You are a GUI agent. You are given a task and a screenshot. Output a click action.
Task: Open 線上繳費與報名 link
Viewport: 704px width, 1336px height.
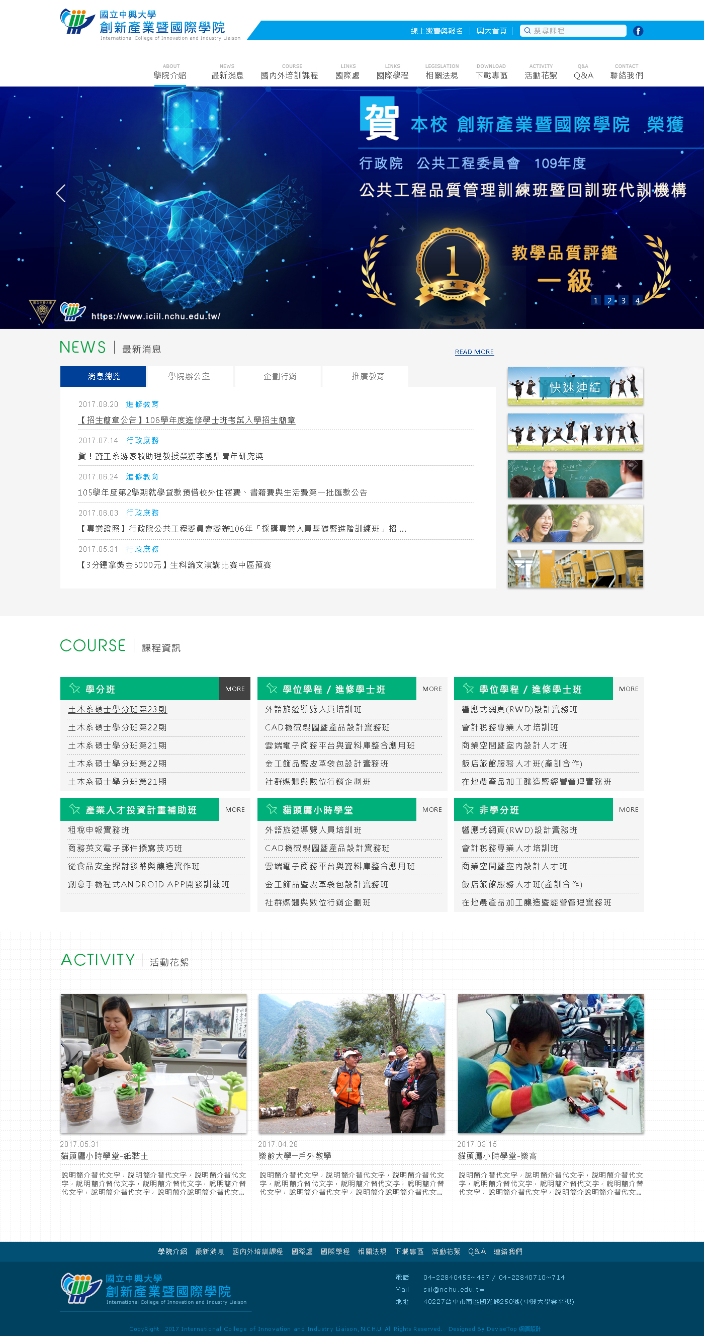pyautogui.click(x=436, y=31)
